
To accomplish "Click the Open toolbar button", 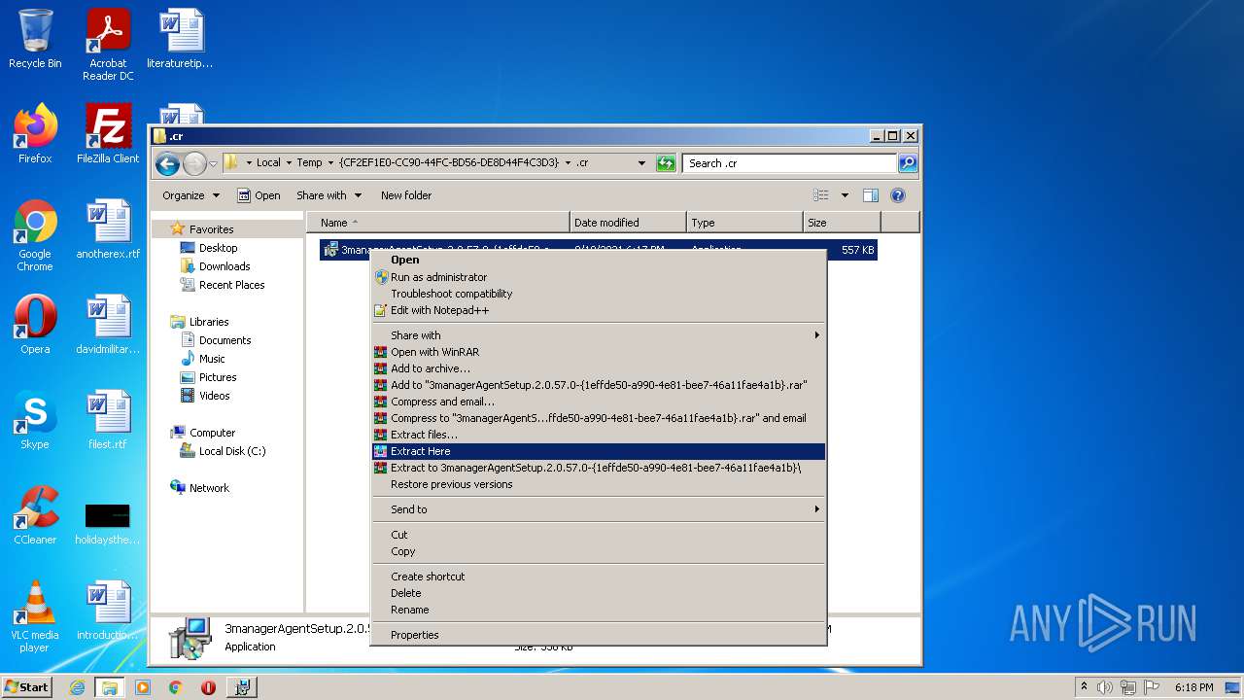I will point(259,195).
